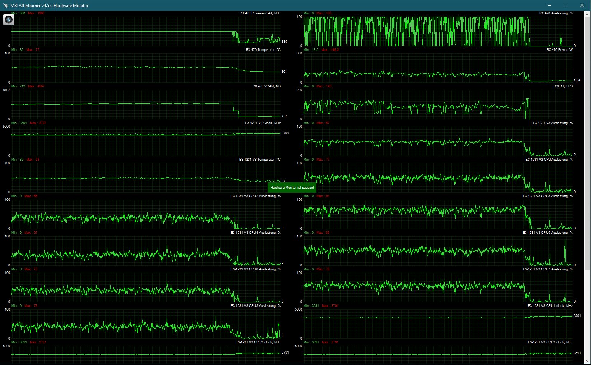Select the "RX 470 Auslastung, %" graph label
This screenshot has height=365, width=591.
tap(556, 13)
